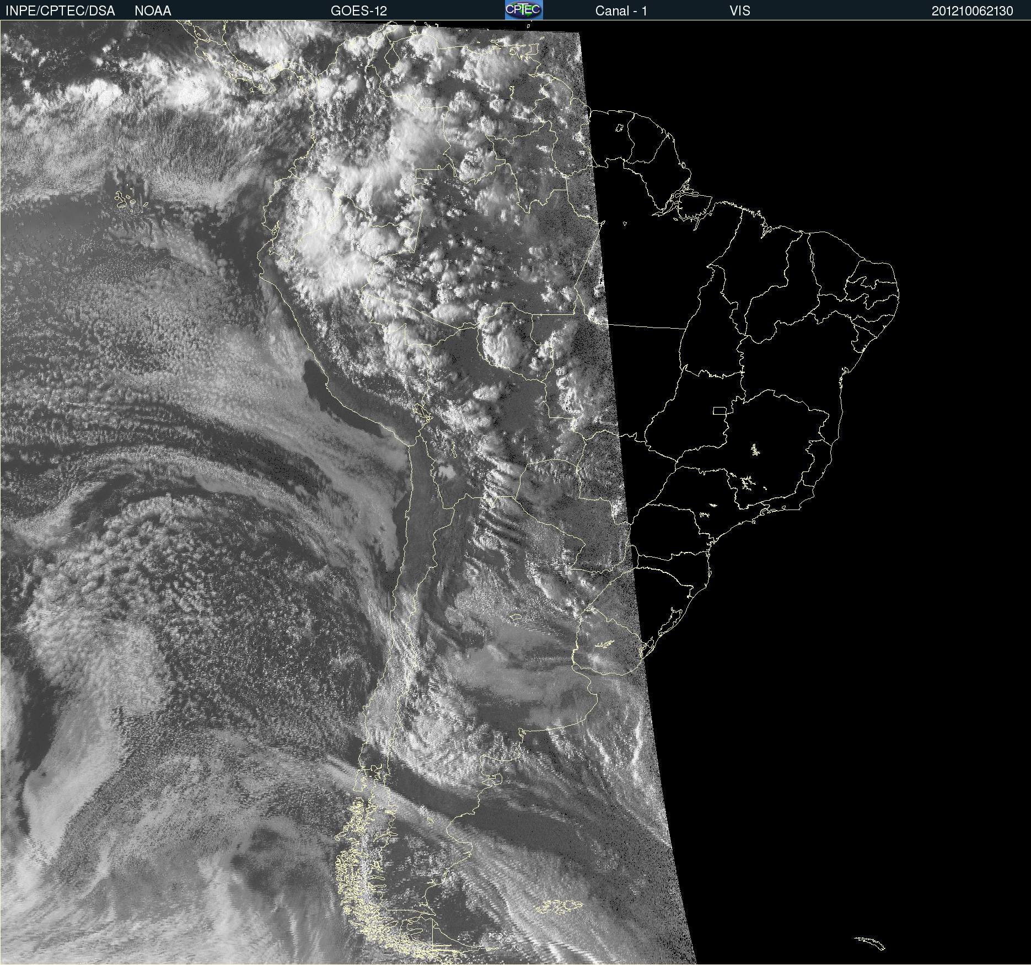The height and width of the screenshot is (965, 1031).
Task: Click the GOES-12 satellite label
Action: (x=359, y=11)
